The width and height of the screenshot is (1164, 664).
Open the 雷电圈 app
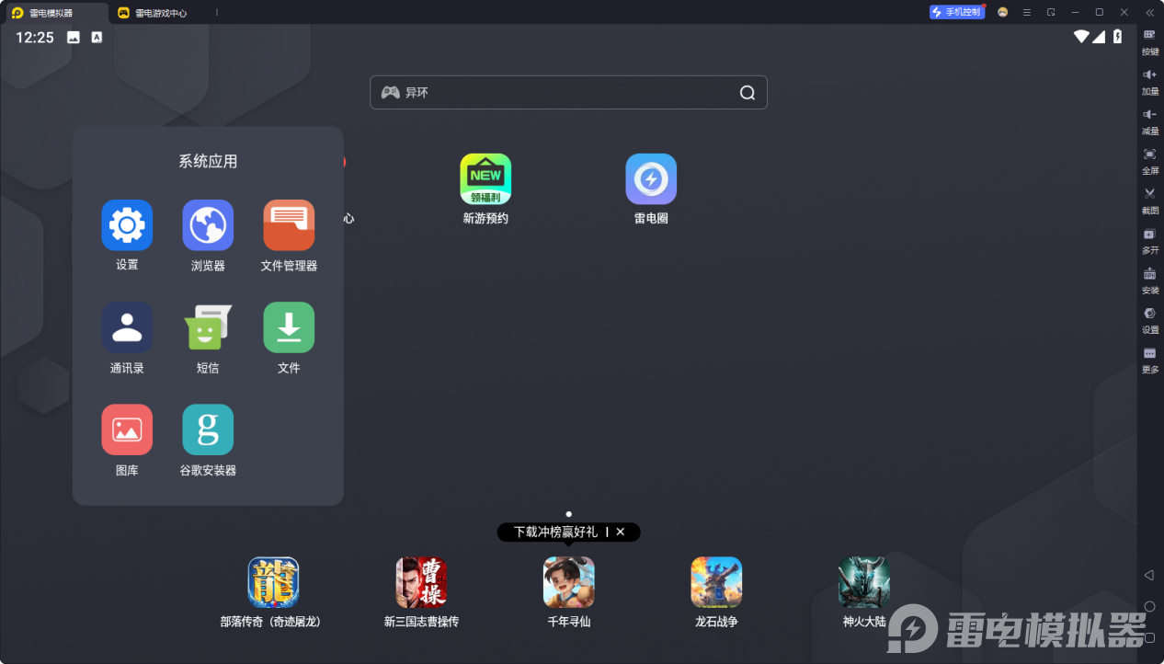pyautogui.click(x=651, y=179)
